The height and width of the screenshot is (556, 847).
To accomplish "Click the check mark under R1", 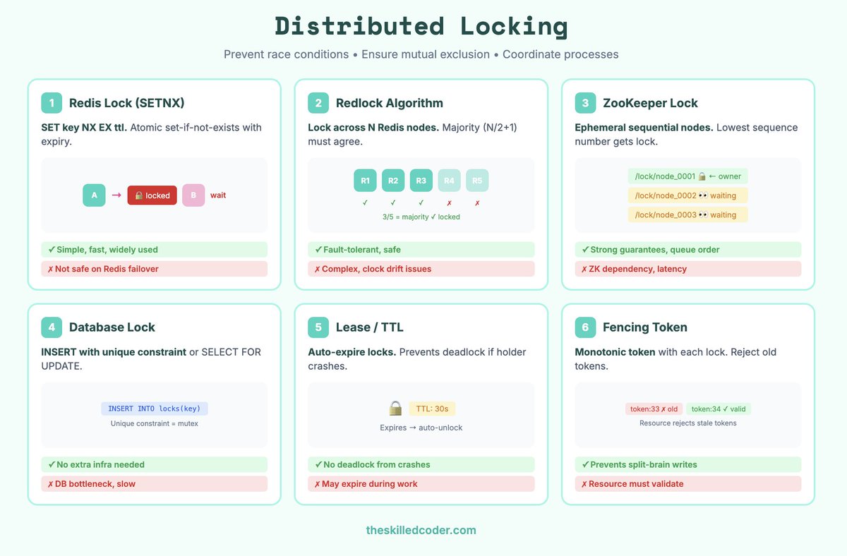I will [x=365, y=203].
